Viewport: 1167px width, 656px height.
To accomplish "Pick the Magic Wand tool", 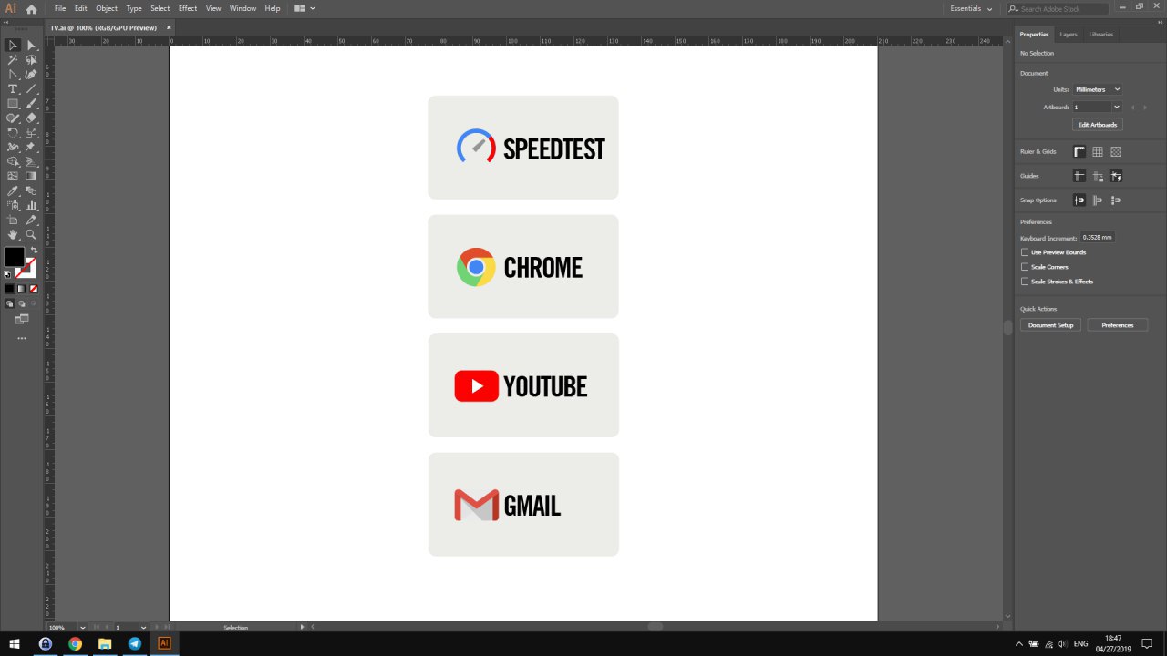I will coord(13,59).
